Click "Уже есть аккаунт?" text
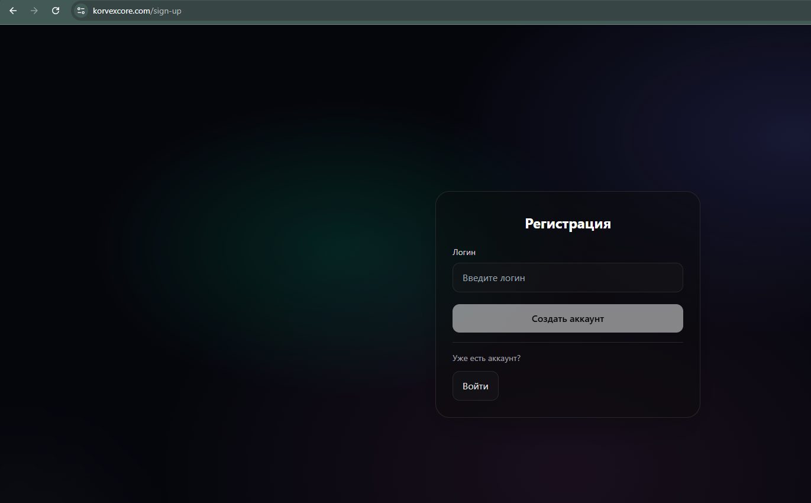 pos(486,358)
